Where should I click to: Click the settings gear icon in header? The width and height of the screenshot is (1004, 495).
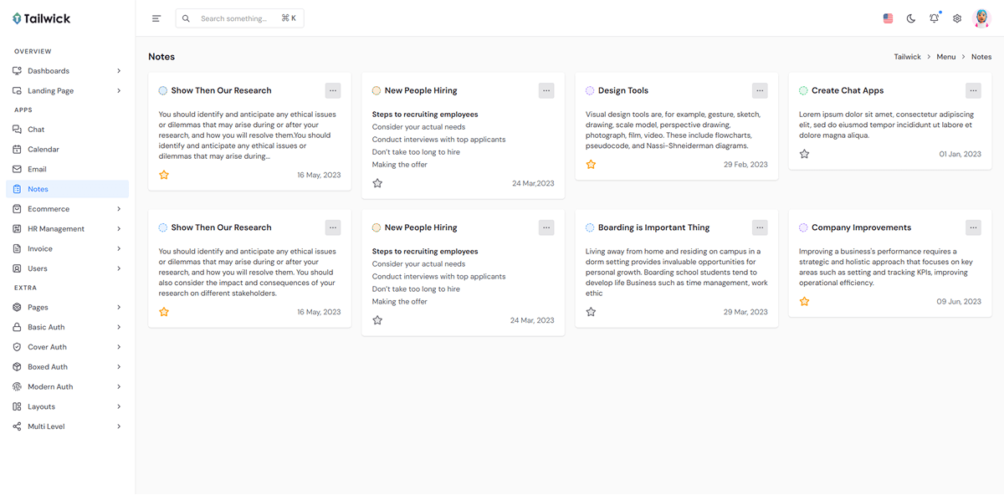pos(957,18)
